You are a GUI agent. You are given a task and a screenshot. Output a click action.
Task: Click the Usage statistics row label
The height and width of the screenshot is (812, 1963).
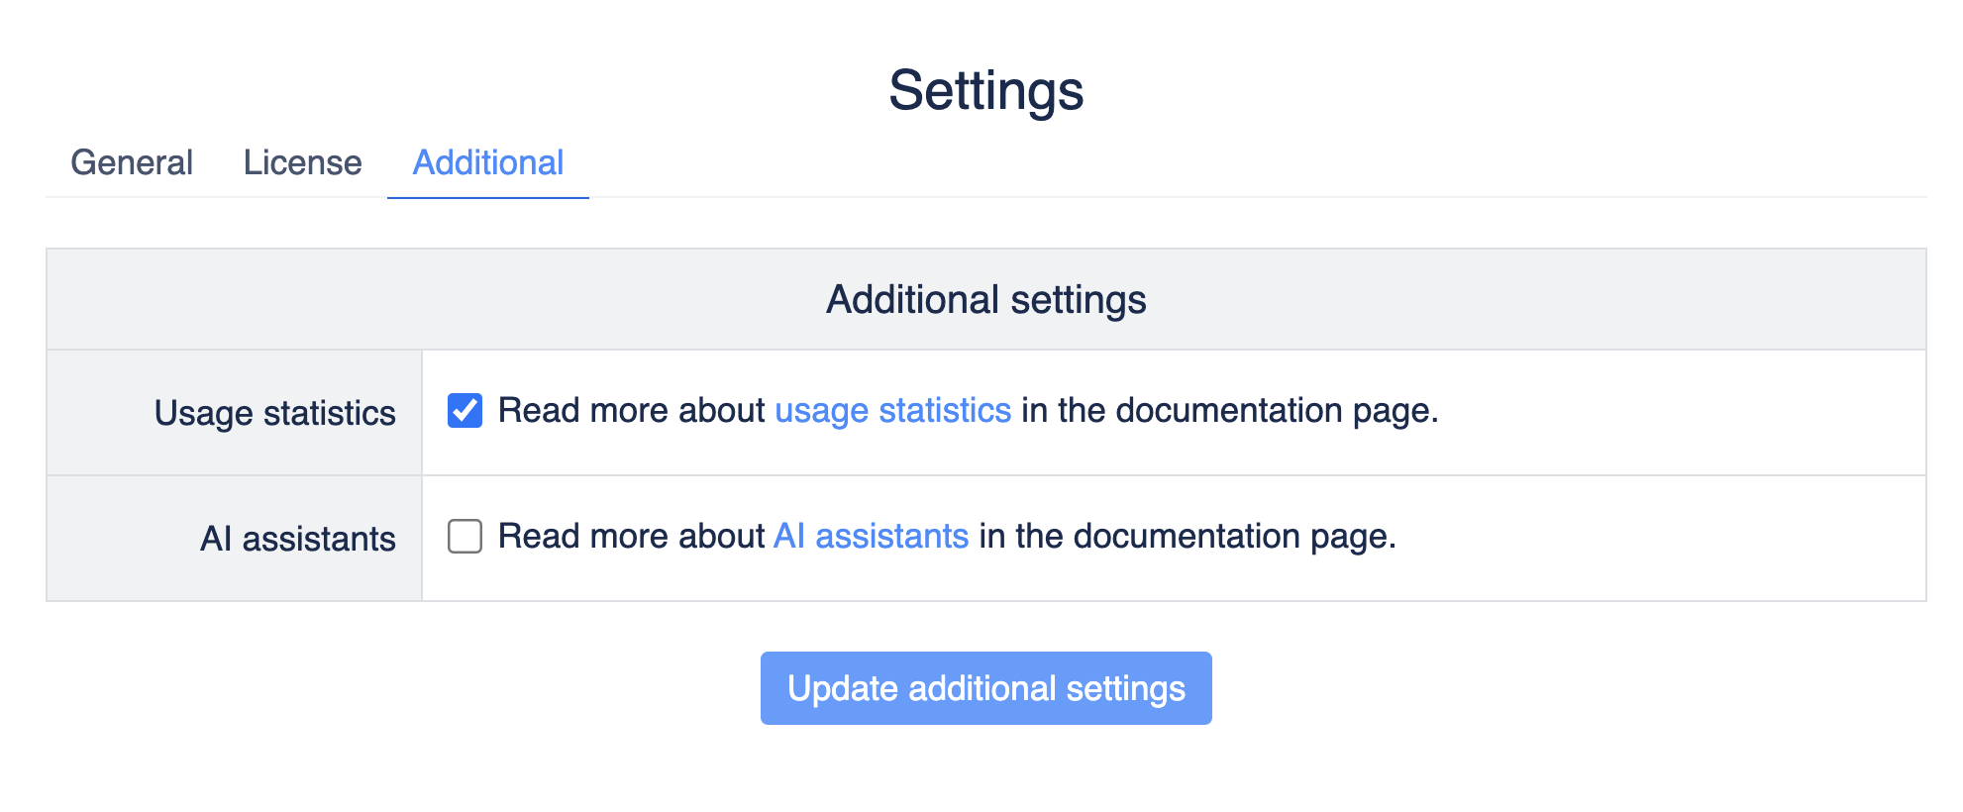(x=274, y=413)
